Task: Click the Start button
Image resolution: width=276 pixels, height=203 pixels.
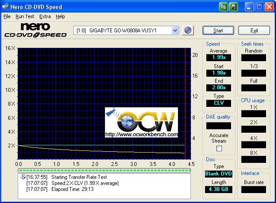Action: pos(218,31)
